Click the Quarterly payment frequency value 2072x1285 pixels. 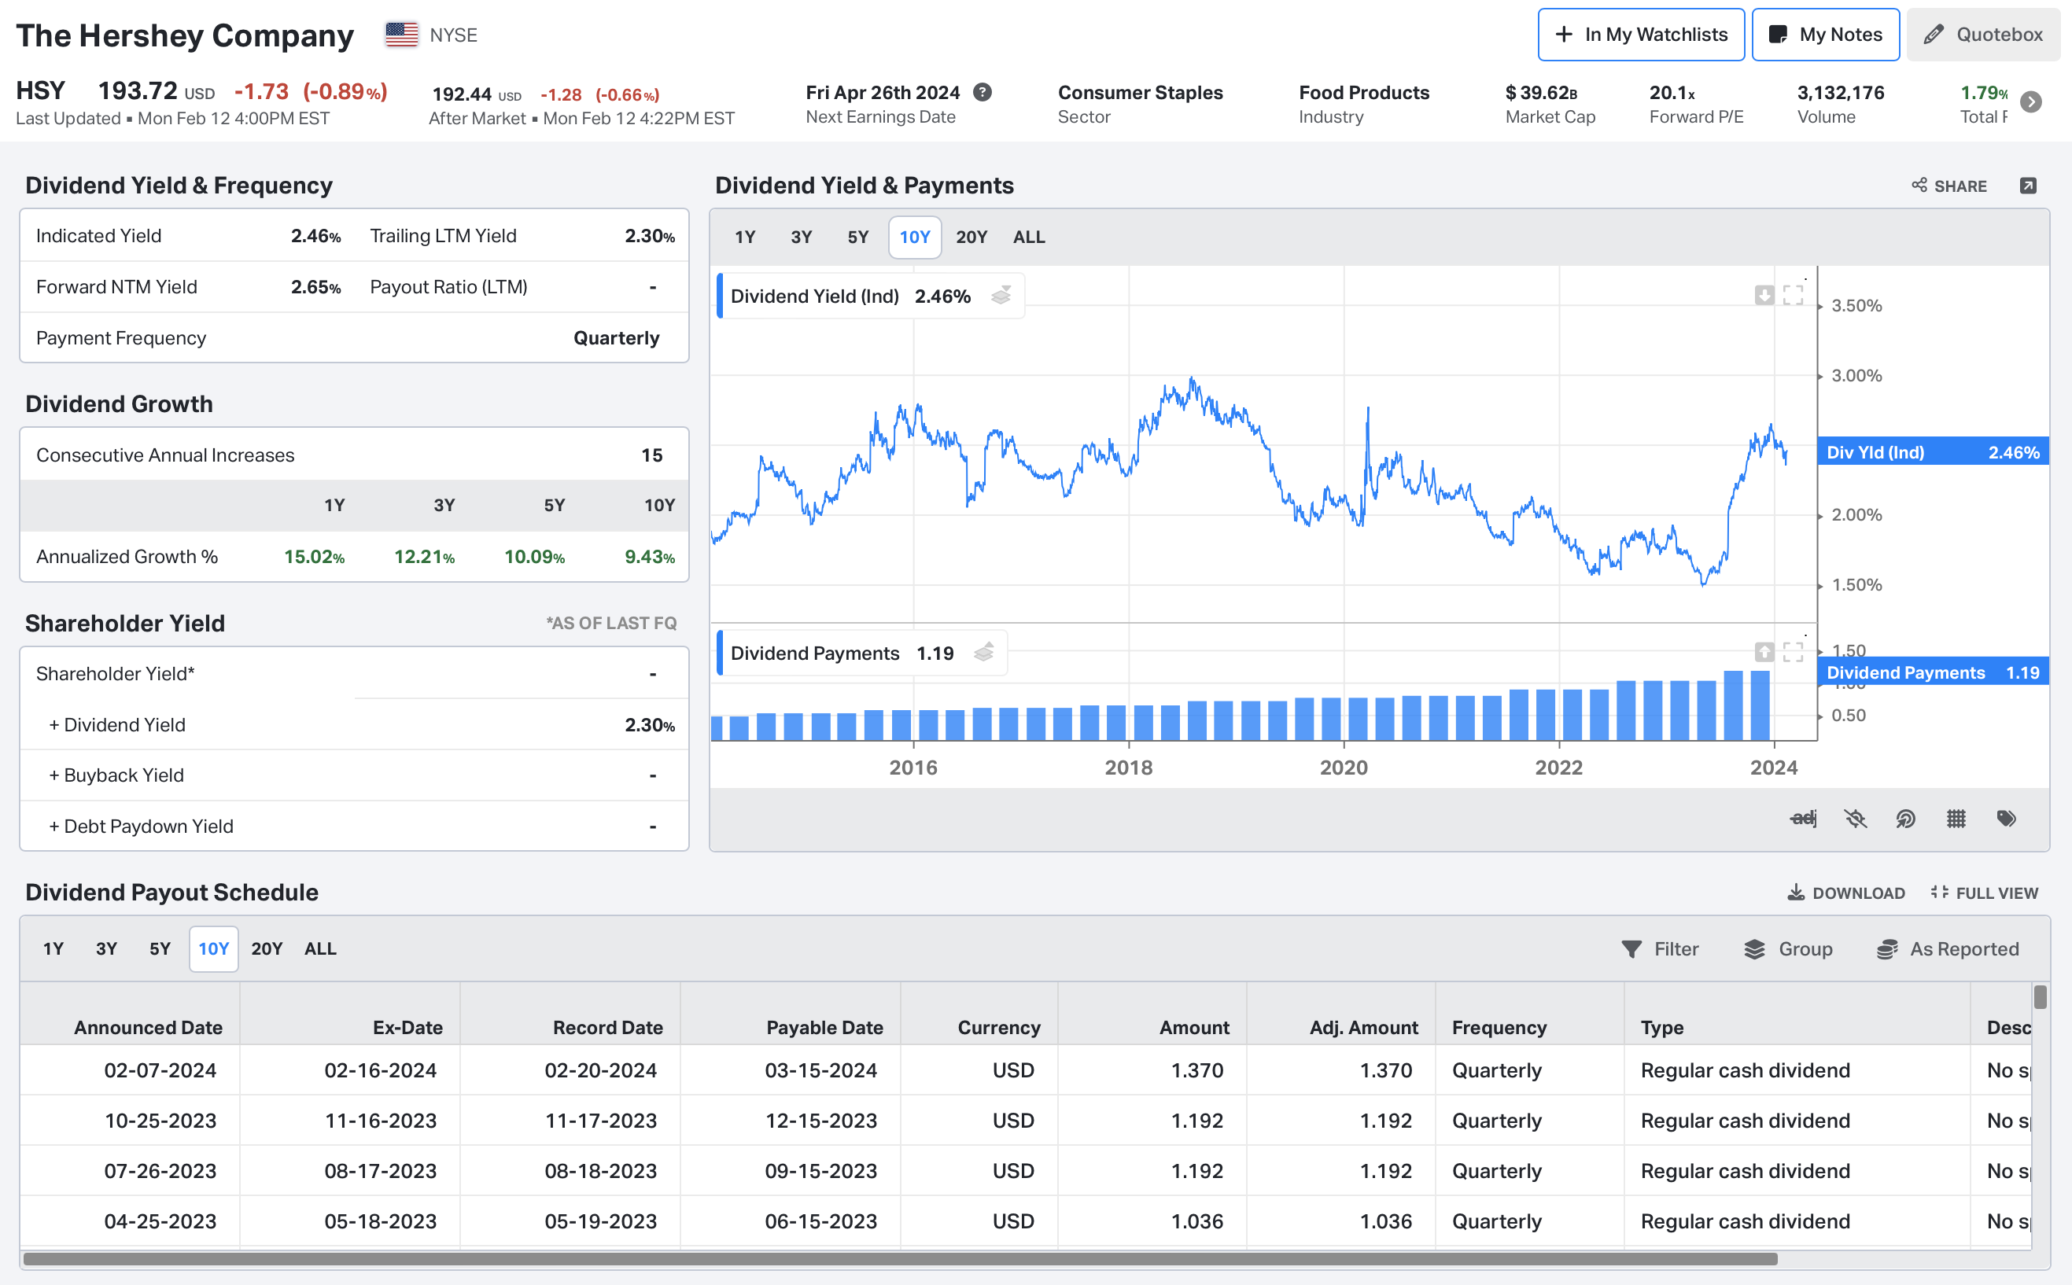(x=616, y=337)
